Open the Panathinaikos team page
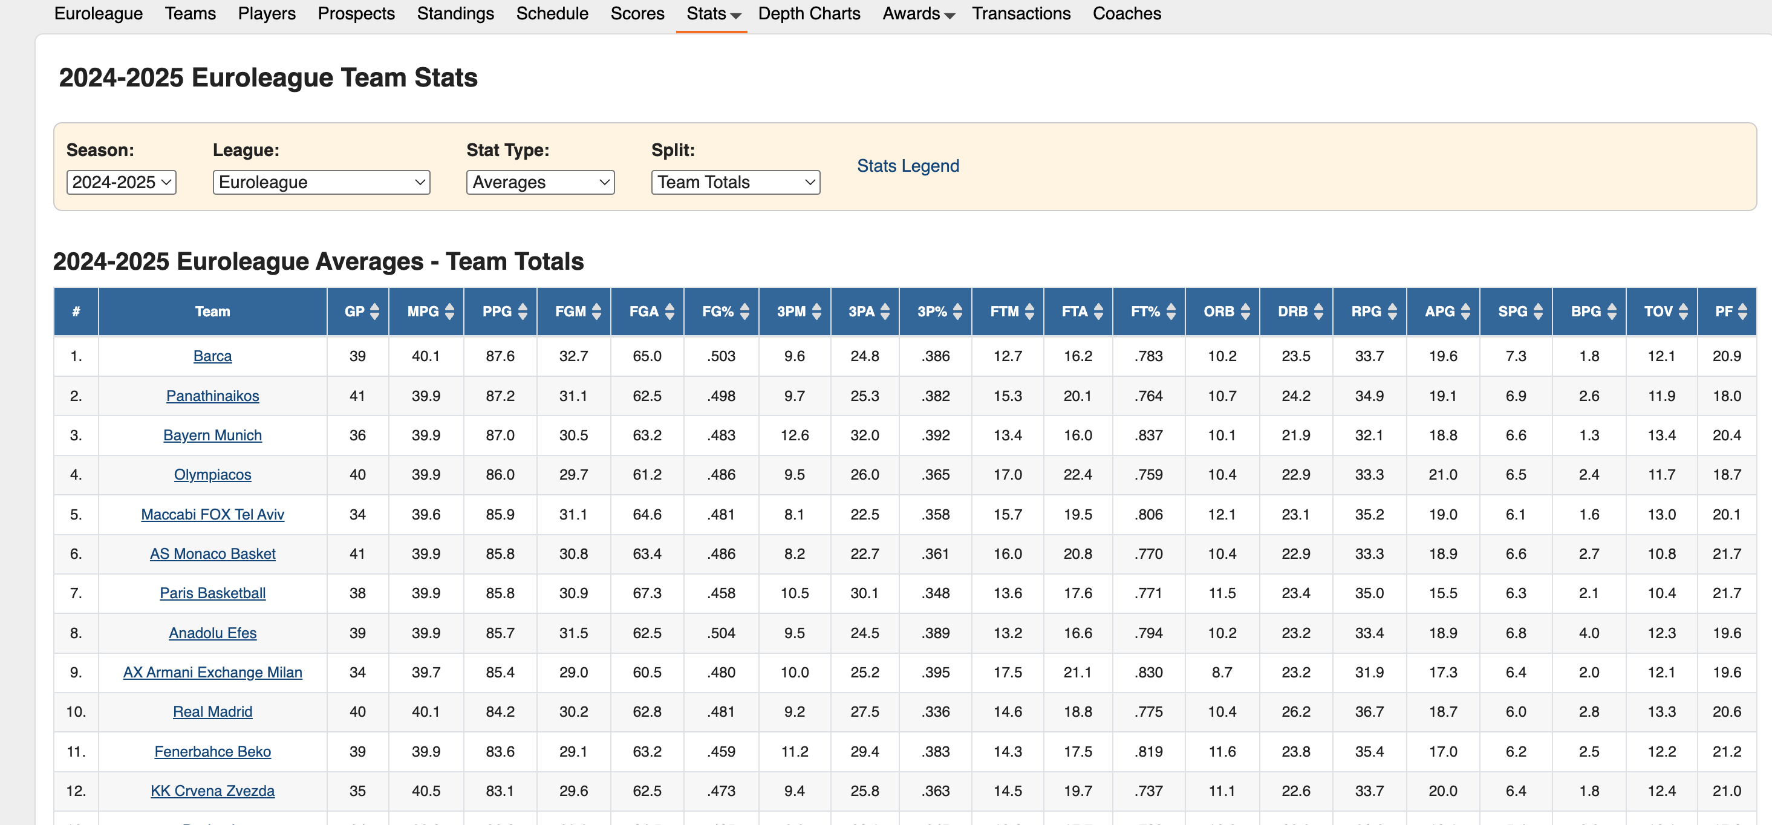The width and height of the screenshot is (1772, 825). tap(212, 396)
